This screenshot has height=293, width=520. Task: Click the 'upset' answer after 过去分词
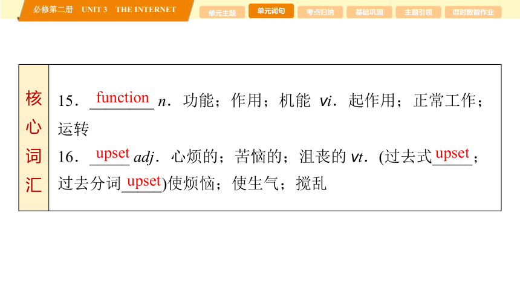144,182
